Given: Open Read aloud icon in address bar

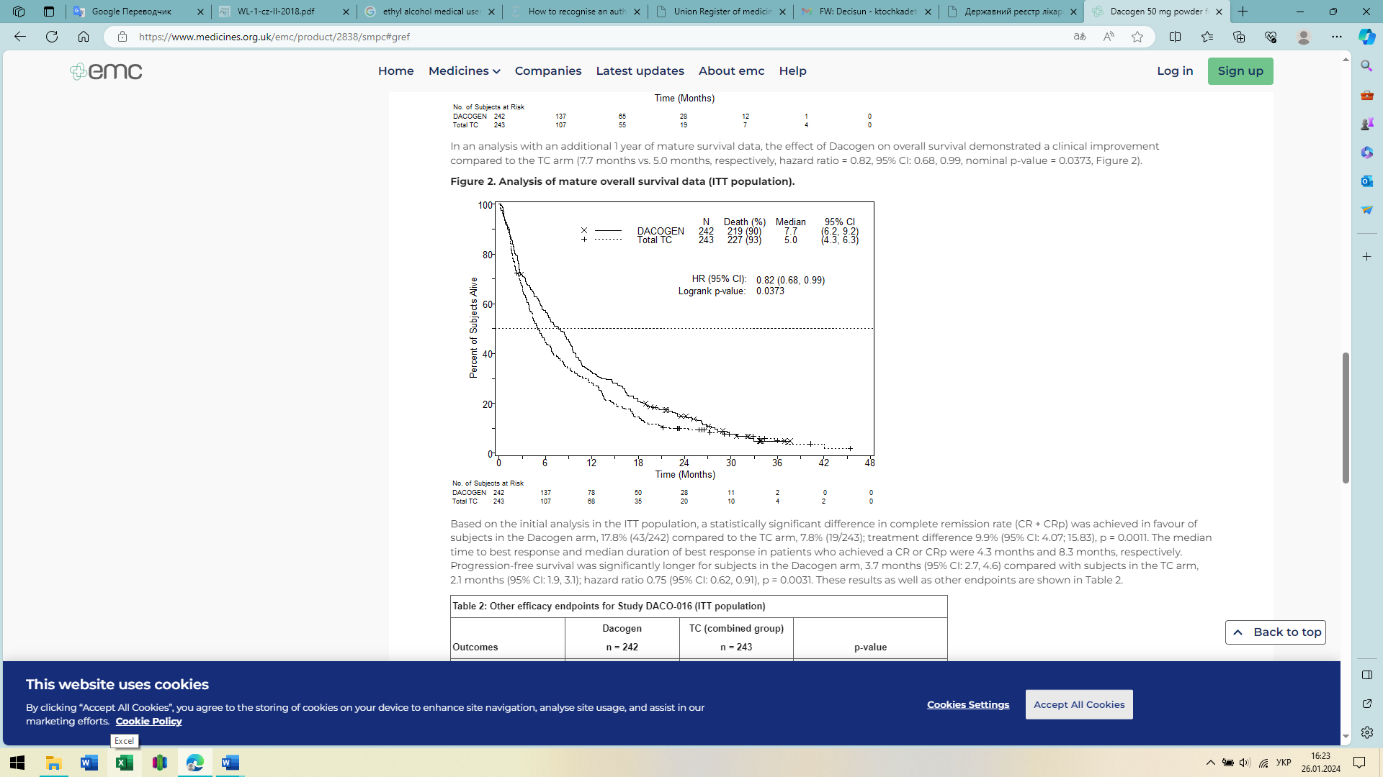Looking at the screenshot, I should coord(1109,37).
